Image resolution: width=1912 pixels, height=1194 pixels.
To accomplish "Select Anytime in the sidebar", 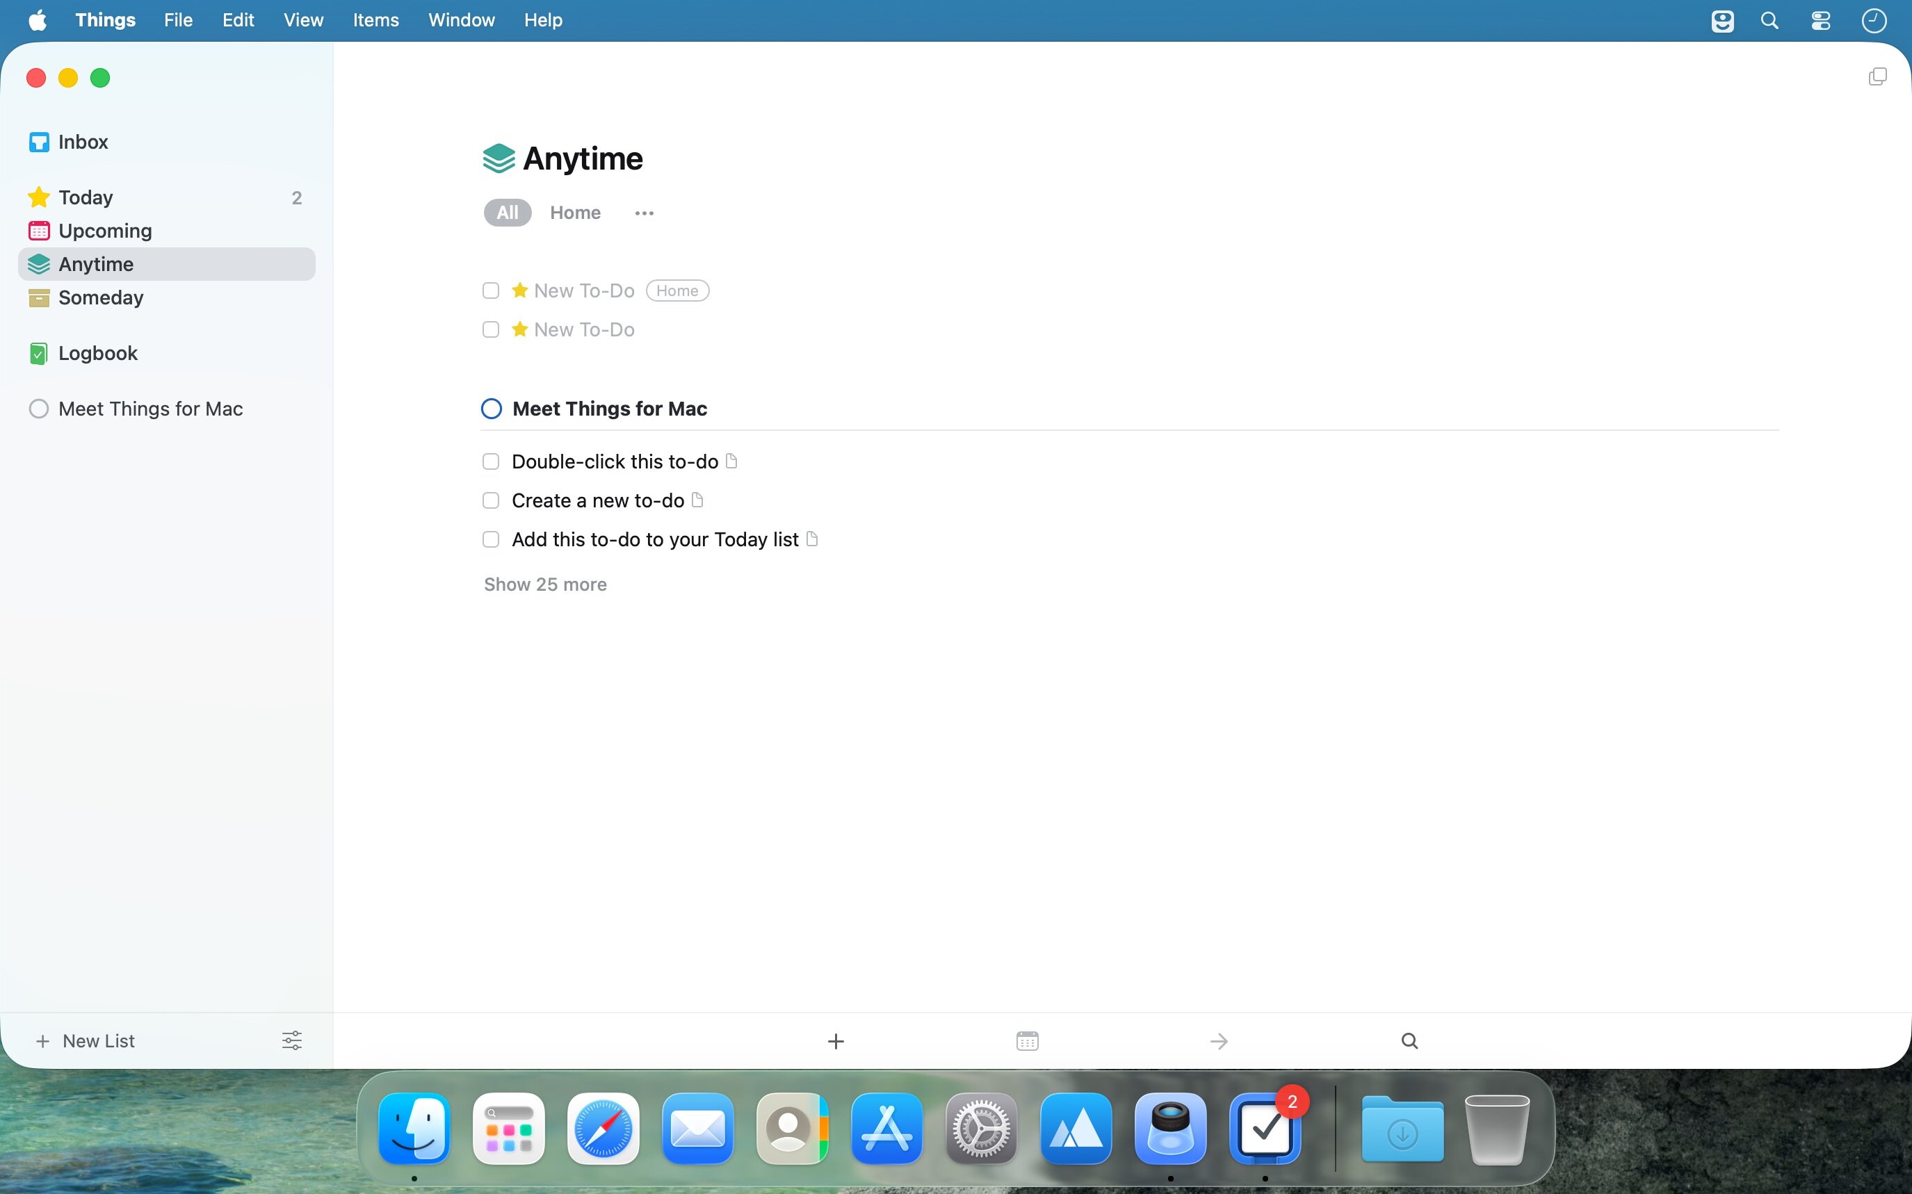I will tap(166, 264).
